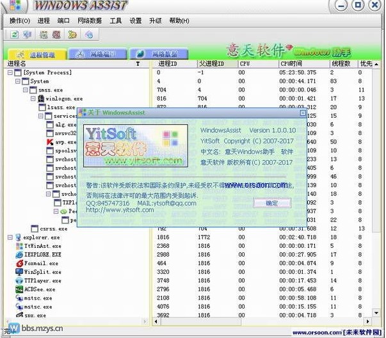Click the TTPlayer.exe process icon
386x338 pixels.
click(x=19, y=280)
